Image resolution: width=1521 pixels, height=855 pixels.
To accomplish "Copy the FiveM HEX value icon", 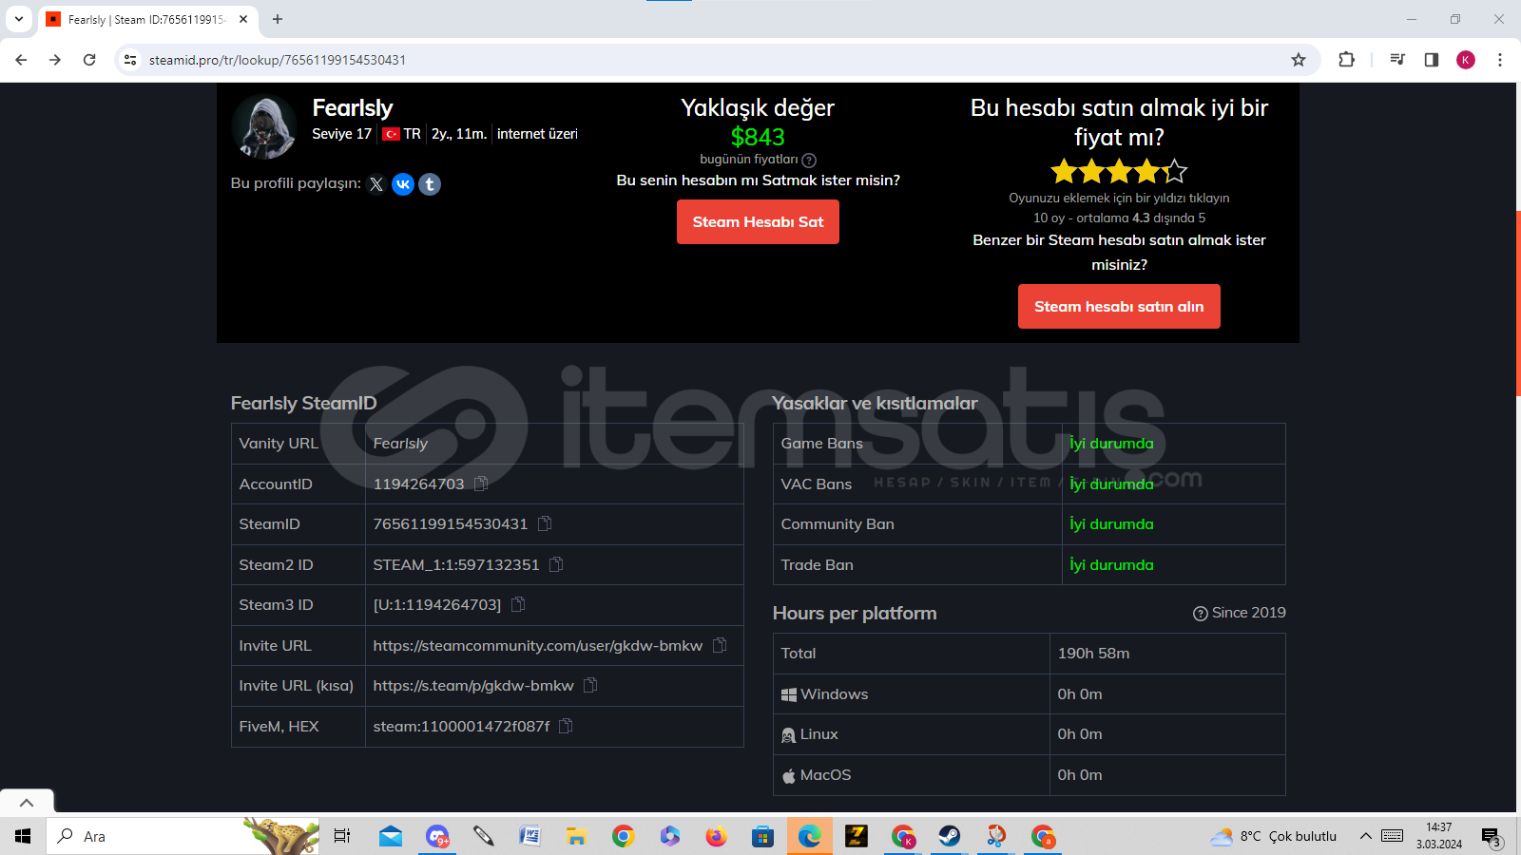I will [x=566, y=726].
